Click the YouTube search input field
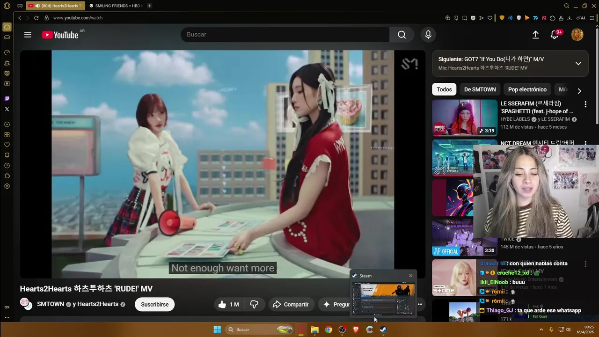This screenshot has width=599, height=337. point(285,35)
